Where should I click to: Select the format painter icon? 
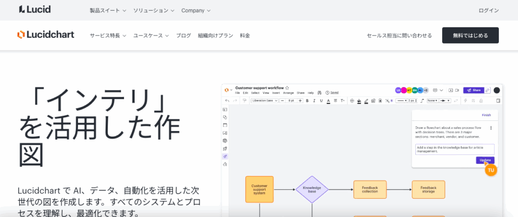tap(244, 101)
